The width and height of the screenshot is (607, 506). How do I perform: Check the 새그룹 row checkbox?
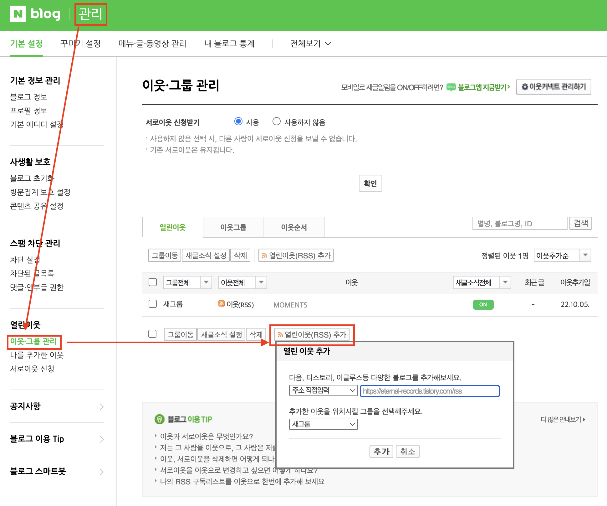pyautogui.click(x=153, y=304)
